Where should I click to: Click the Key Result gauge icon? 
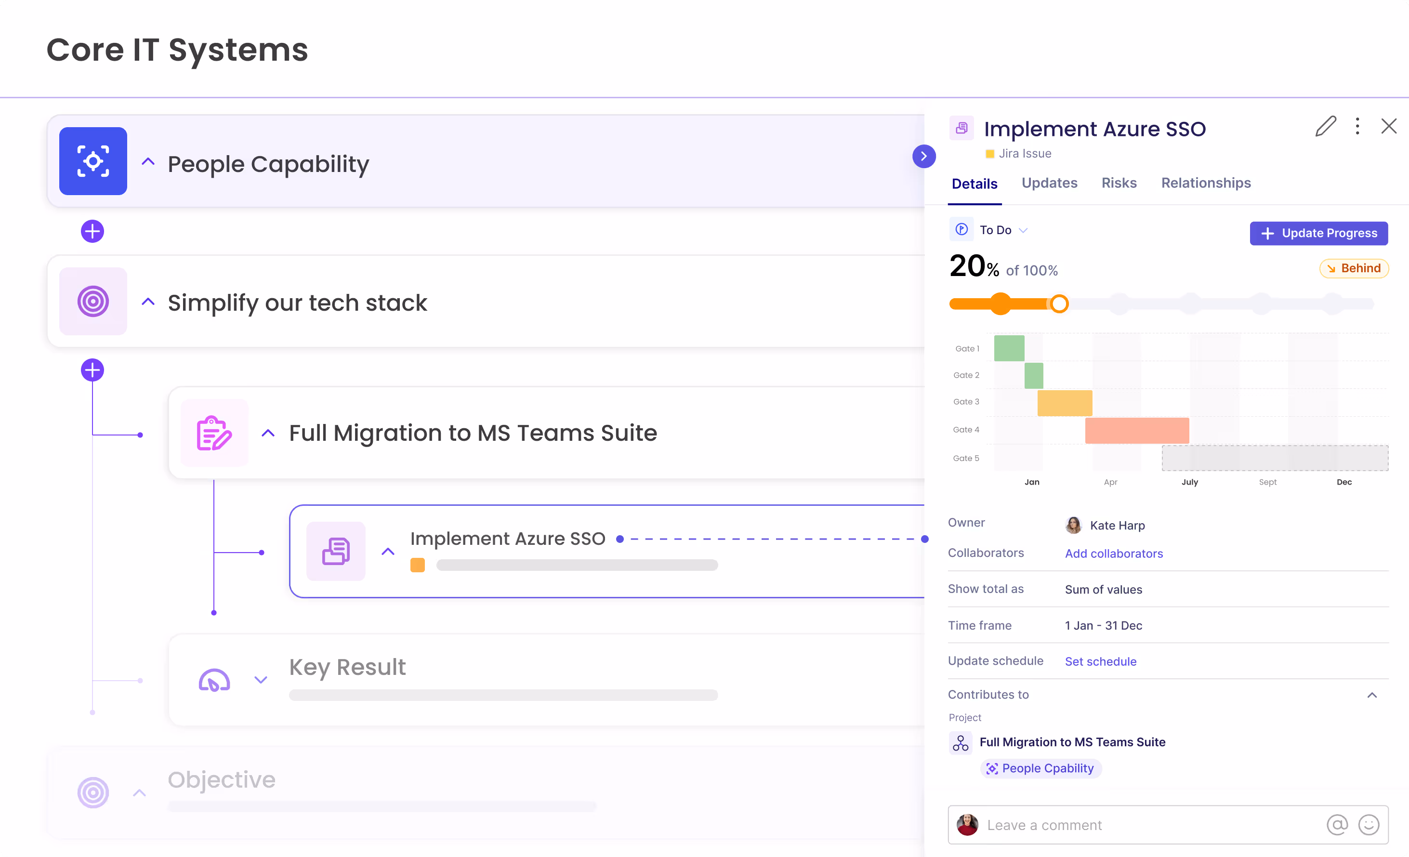214,680
